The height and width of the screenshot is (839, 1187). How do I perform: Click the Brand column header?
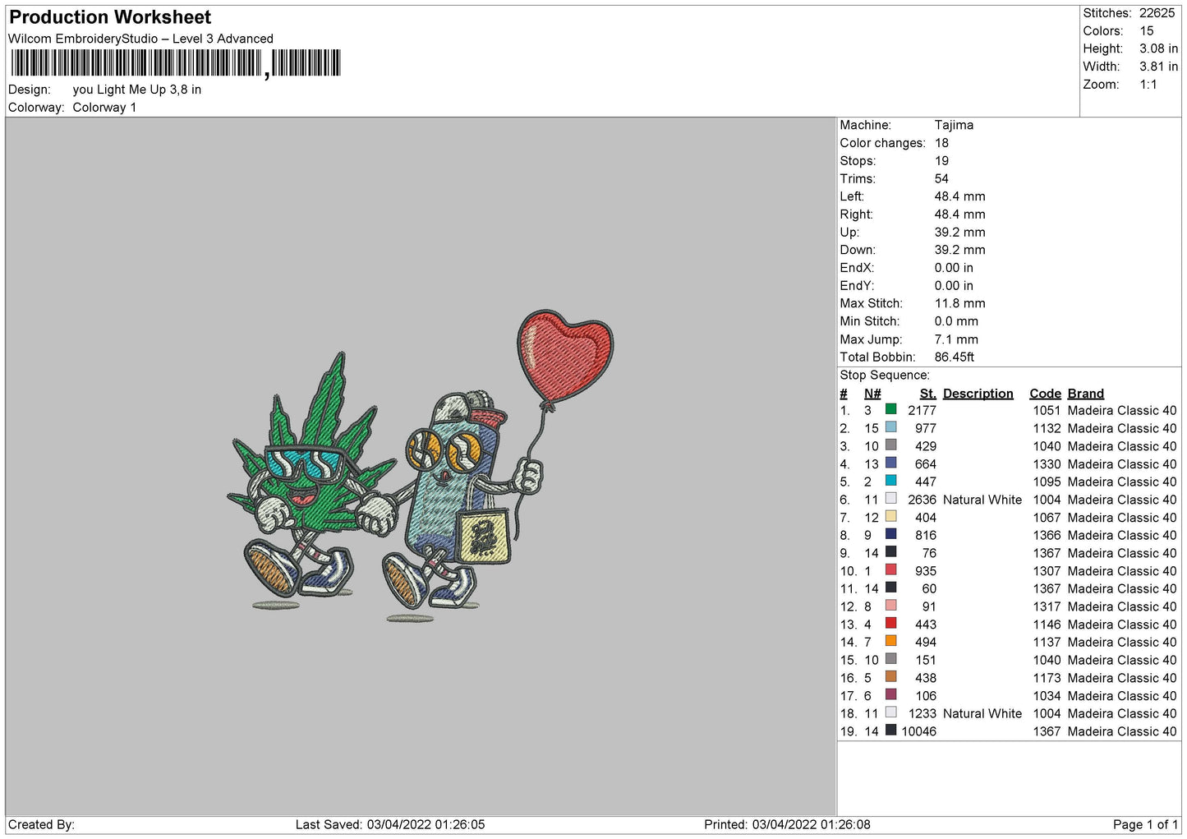tap(1085, 394)
